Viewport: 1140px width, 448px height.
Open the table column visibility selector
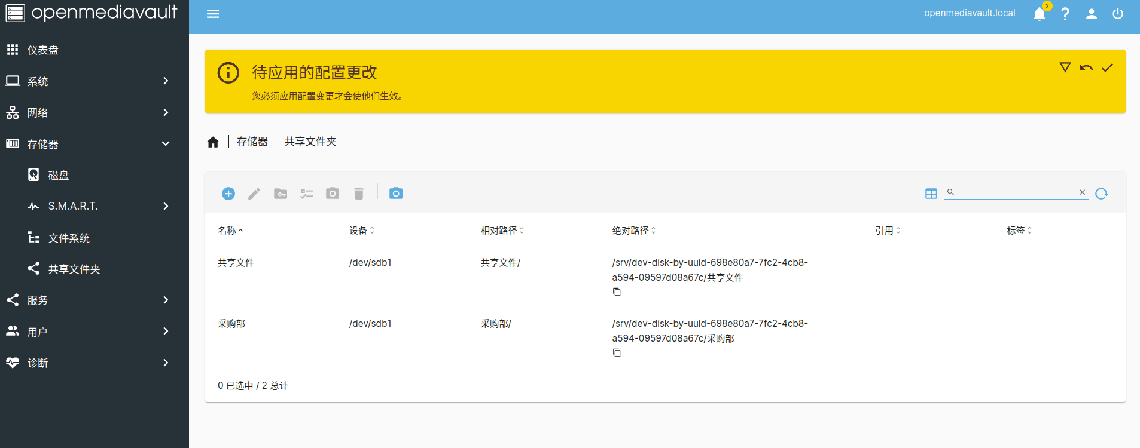pyautogui.click(x=931, y=194)
